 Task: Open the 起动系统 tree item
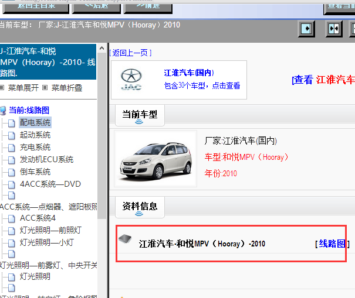(35, 135)
